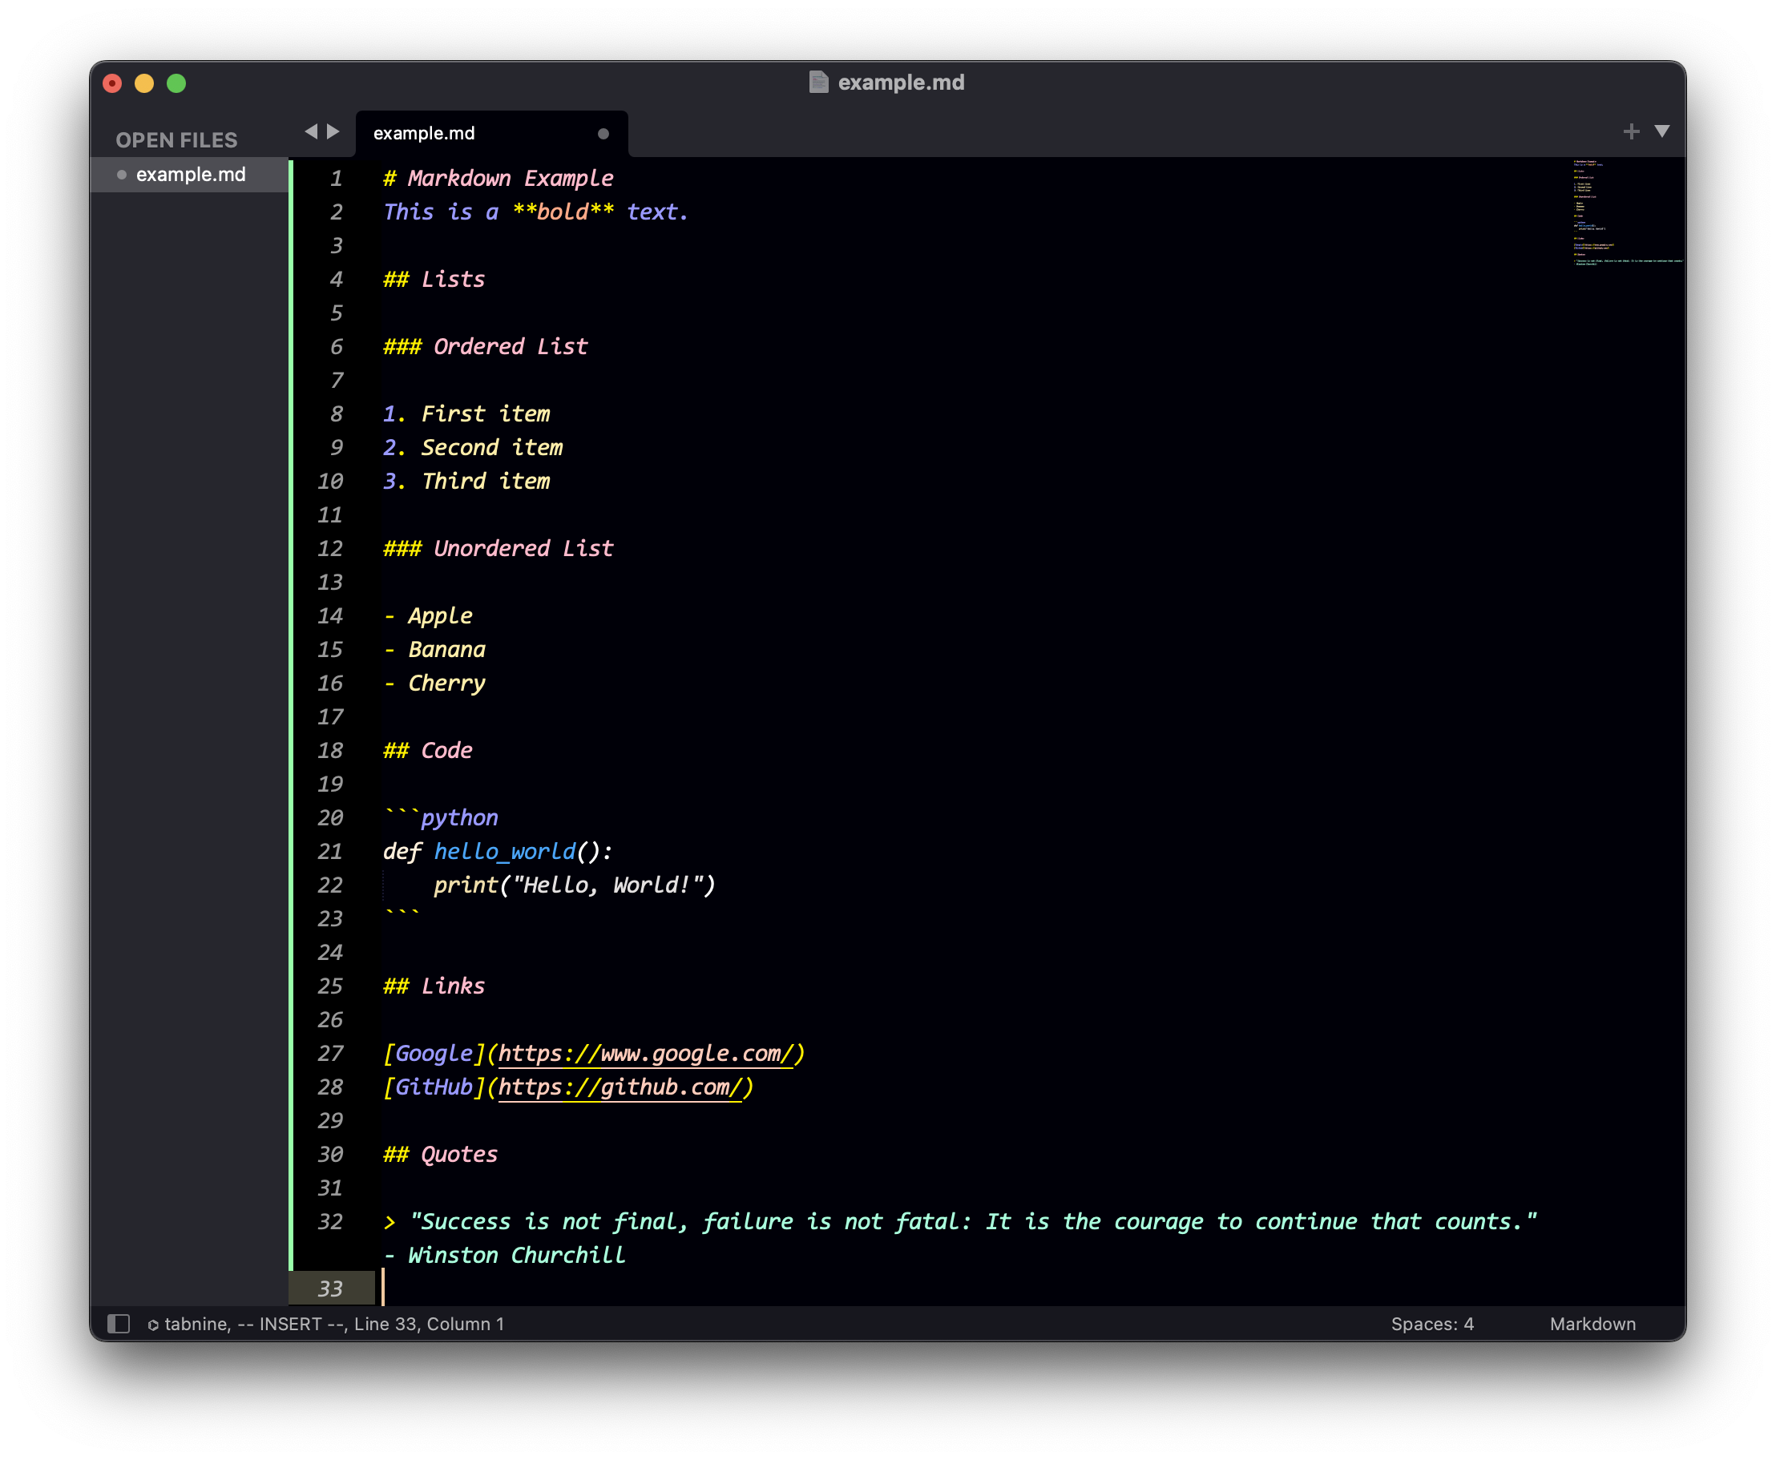Open the tab overflow dropdown triangle
Viewport: 1776px width, 1460px height.
(1662, 131)
